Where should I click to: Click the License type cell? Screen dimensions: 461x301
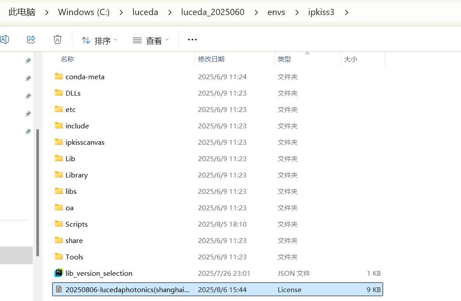pyautogui.click(x=290, y=290)
